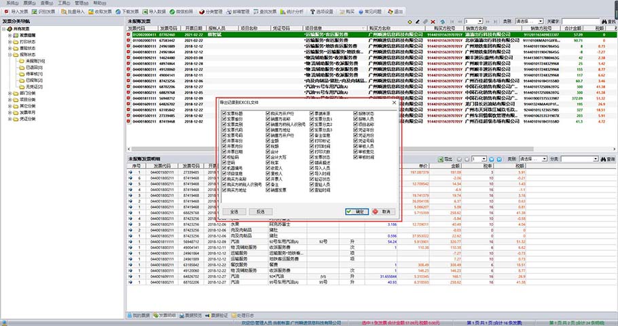This screenshot has height=326, width=618.
Task: Confirm export with the 确定 button
Action: click(x=356, y=211)
